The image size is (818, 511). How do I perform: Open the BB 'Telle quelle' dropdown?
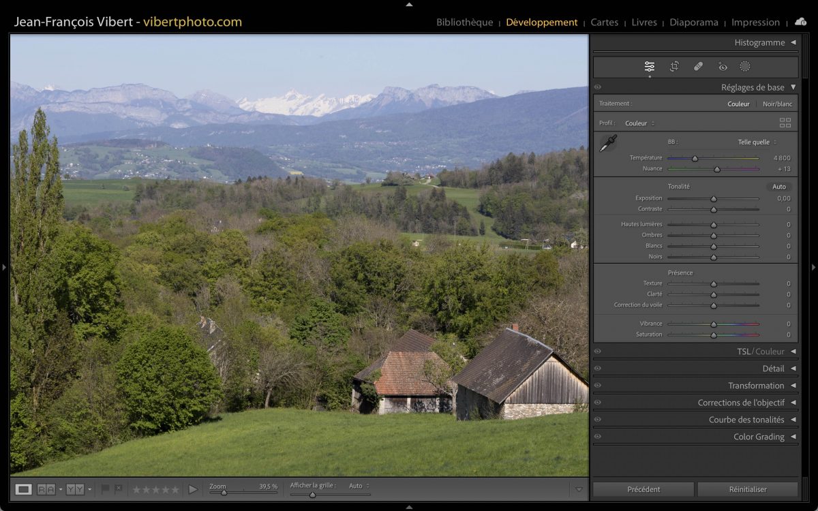coord(757,142)
